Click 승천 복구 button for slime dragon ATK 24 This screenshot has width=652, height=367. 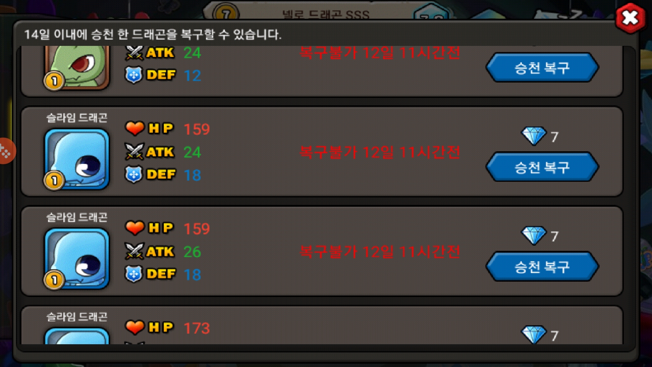542,167
